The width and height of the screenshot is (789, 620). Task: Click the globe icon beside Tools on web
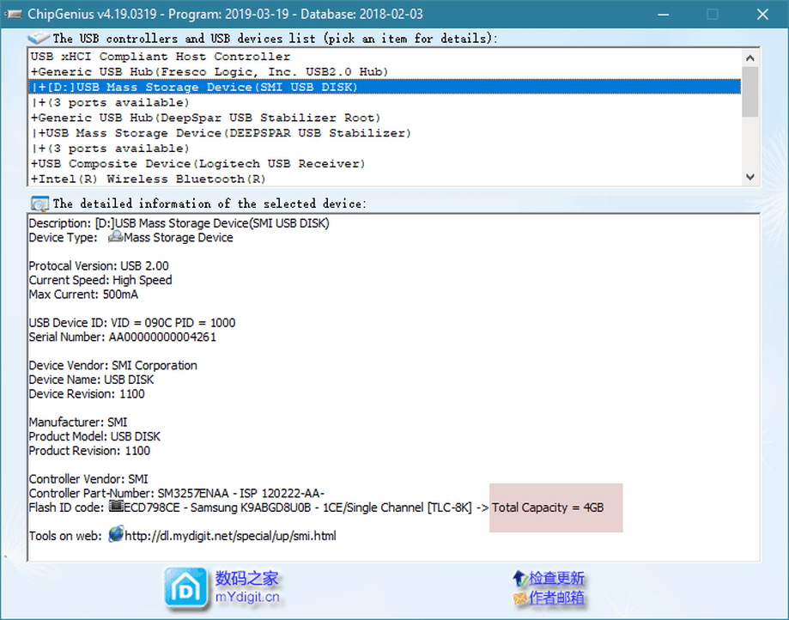click(x=116, y=534)
